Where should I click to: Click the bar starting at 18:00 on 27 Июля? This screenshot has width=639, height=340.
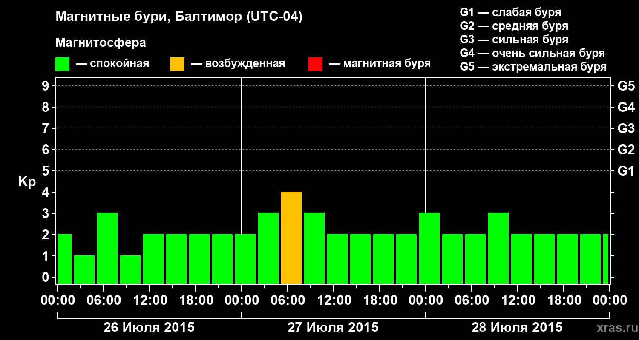383,259
